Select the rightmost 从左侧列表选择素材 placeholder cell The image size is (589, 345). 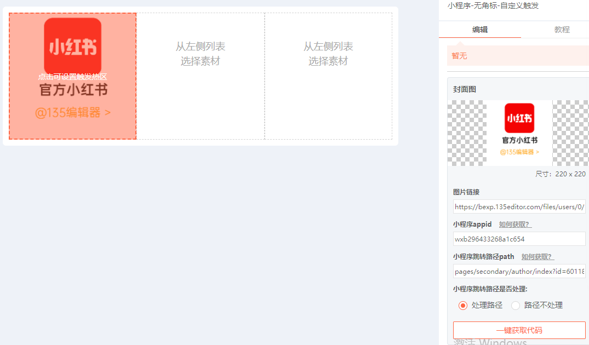pyautogui.click(x=328, y=76)
